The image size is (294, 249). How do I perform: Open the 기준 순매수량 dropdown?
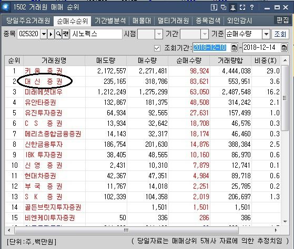click(266, 34)
